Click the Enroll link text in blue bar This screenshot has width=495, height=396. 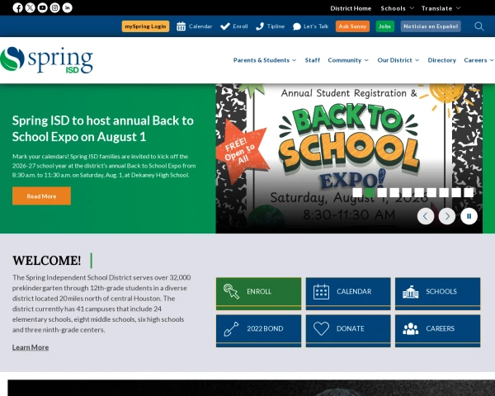click(240, 26)
